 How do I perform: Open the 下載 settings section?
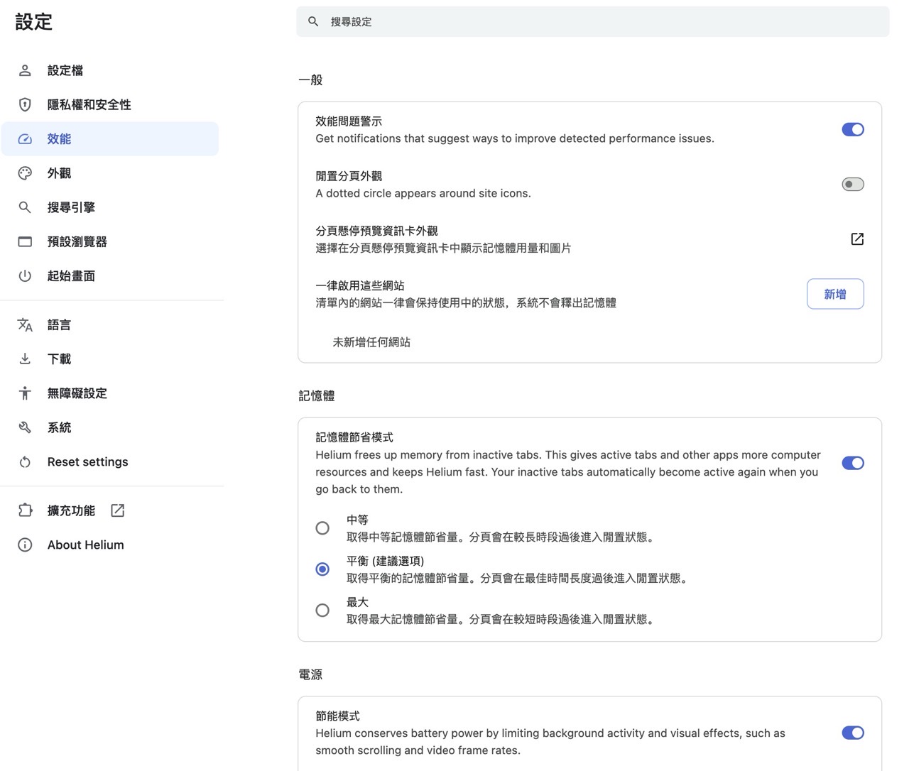coord(60,359)
